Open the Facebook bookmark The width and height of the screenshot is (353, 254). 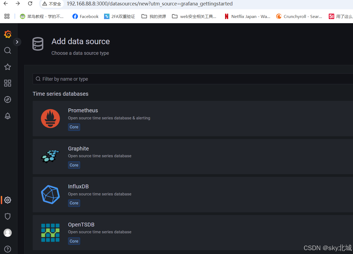pos(86,16)
